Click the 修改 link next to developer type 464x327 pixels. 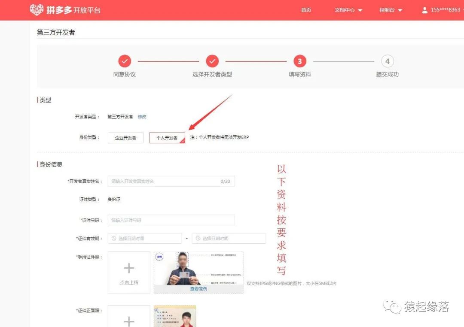click(x=142, y=117)
